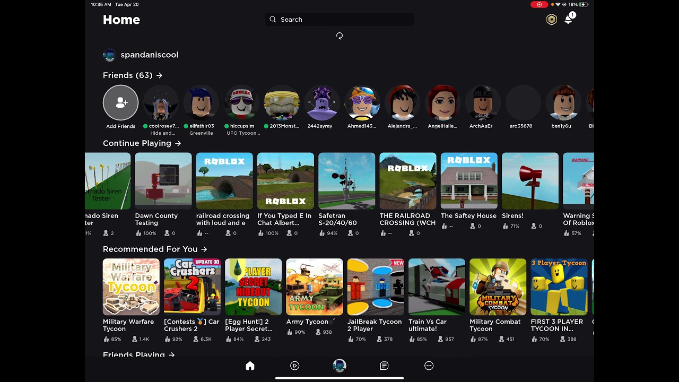Click 'Military Warfare Tycoon' title text
This screenshot has height=382, width=679.
[x=128, y=325]
